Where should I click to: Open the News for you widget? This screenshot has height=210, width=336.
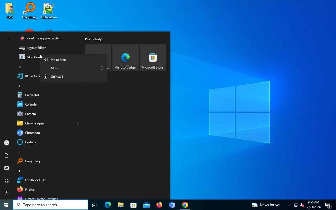pos(266,205)
